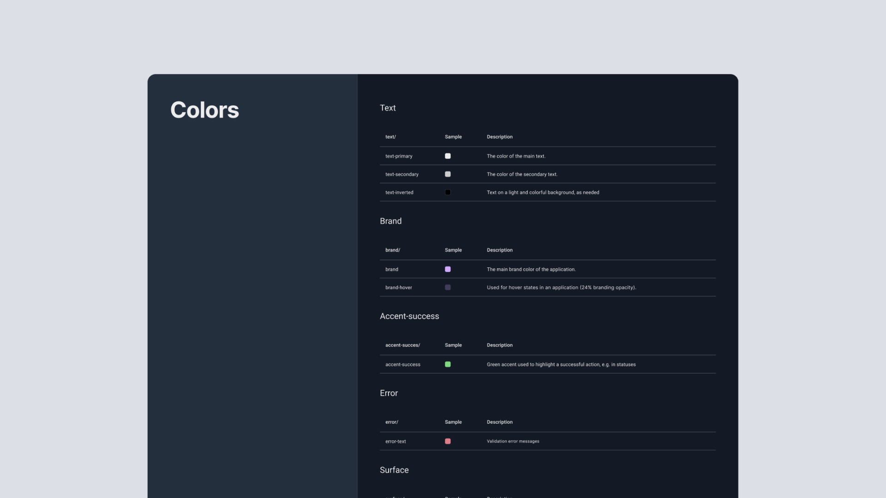Click the error-text row label
Viewport: 886px width, 498px height.
395,441
